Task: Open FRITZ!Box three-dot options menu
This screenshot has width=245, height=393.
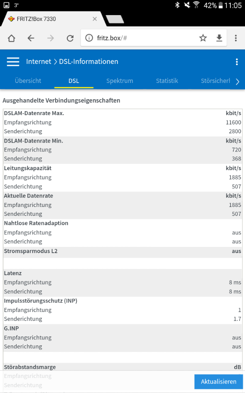Action: [x=237, y=62]
